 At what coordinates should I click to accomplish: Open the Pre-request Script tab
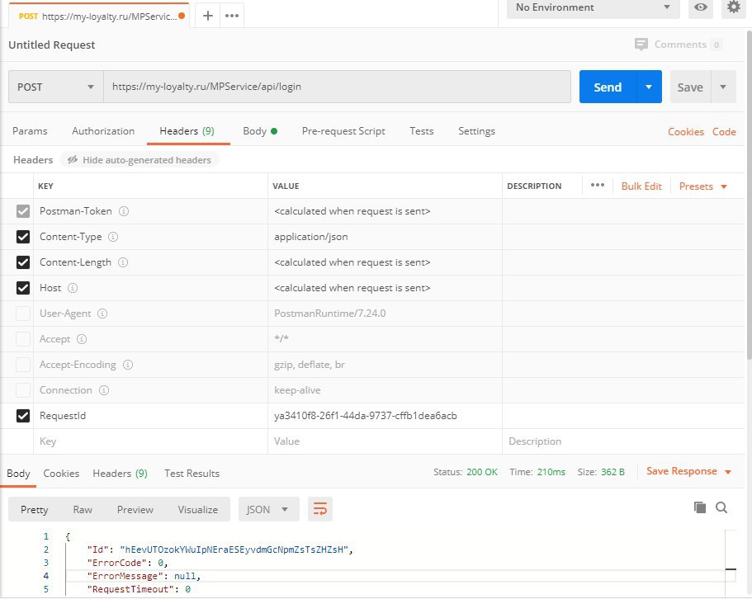[x=343, y=131]
